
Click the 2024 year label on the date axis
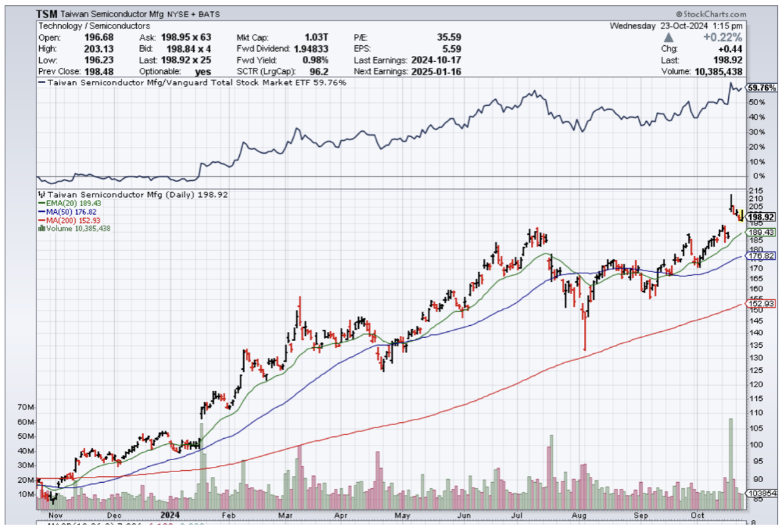[x=170, y=515]
